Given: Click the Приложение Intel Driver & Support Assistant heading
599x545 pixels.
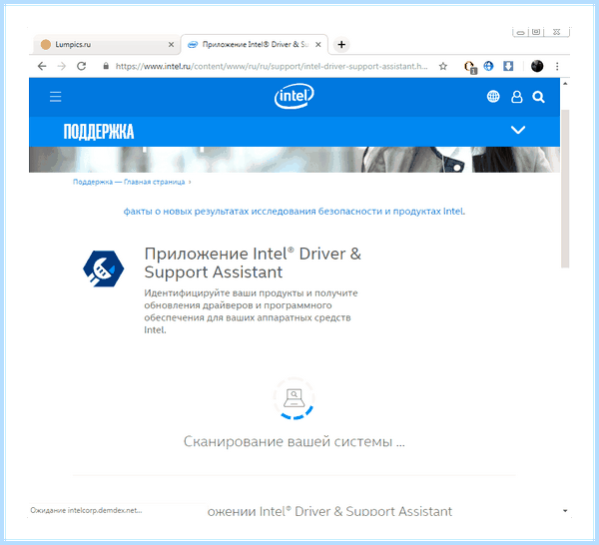Looking at the screenshot, I should click(x=253, y=263).
